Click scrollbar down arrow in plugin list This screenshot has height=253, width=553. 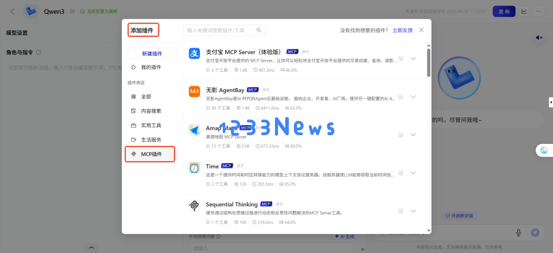(x=429, y=230)
